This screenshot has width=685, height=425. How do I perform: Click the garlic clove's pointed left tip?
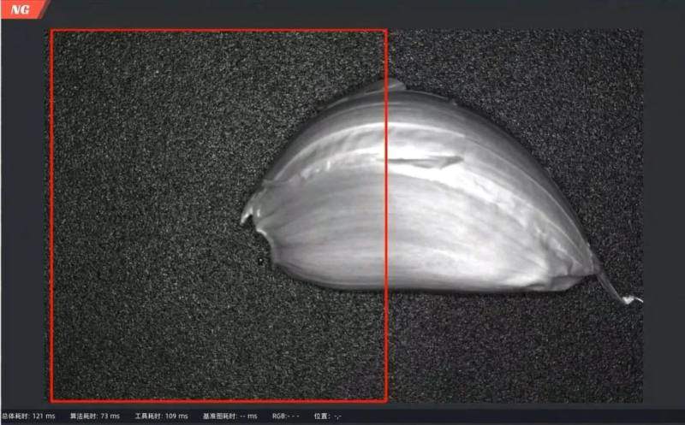point(245,217)
